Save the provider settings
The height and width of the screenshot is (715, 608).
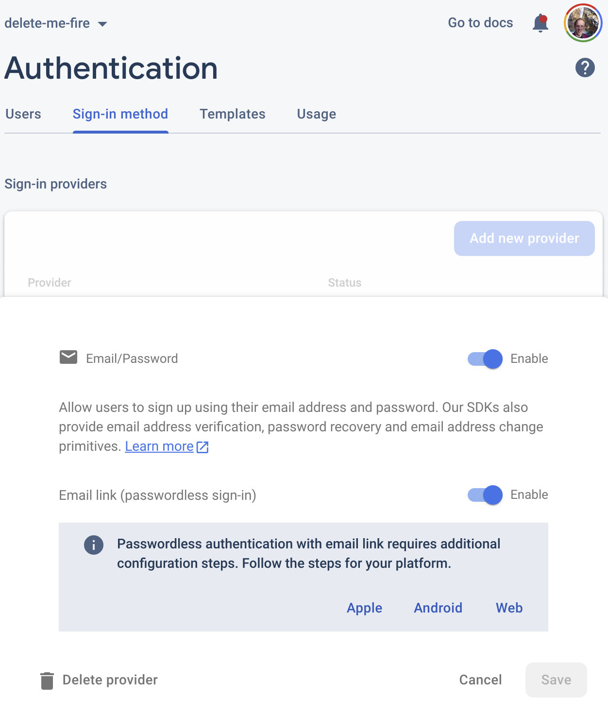point(556,680)
